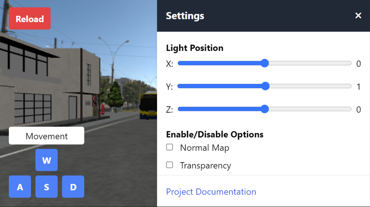Close the Settings panel

click(x=358, y=16)
